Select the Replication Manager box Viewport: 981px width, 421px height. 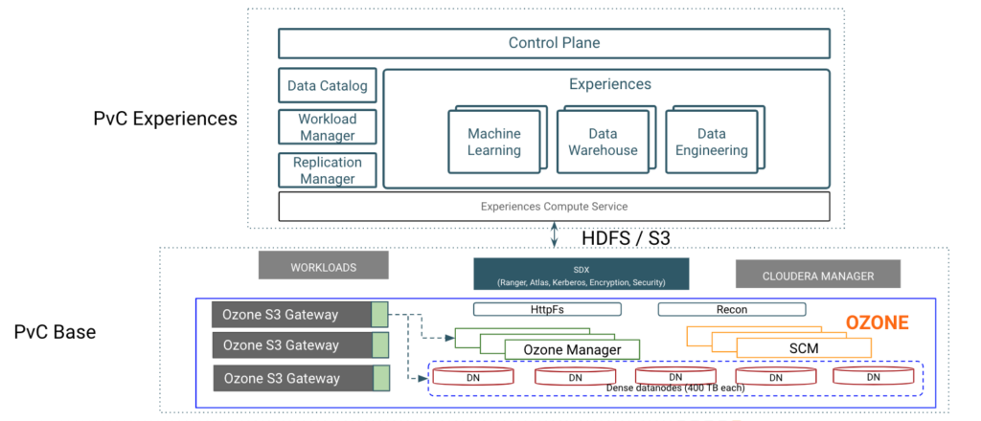point(327,171)
